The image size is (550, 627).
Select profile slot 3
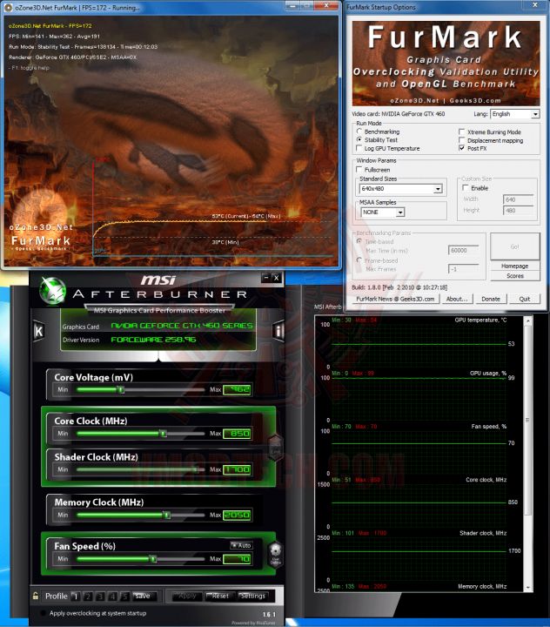point(100,597)
